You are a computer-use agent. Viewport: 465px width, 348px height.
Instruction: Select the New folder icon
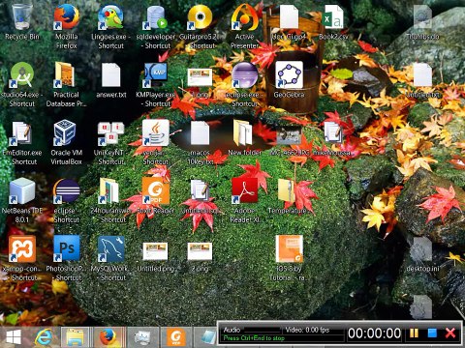click(244, 132)
